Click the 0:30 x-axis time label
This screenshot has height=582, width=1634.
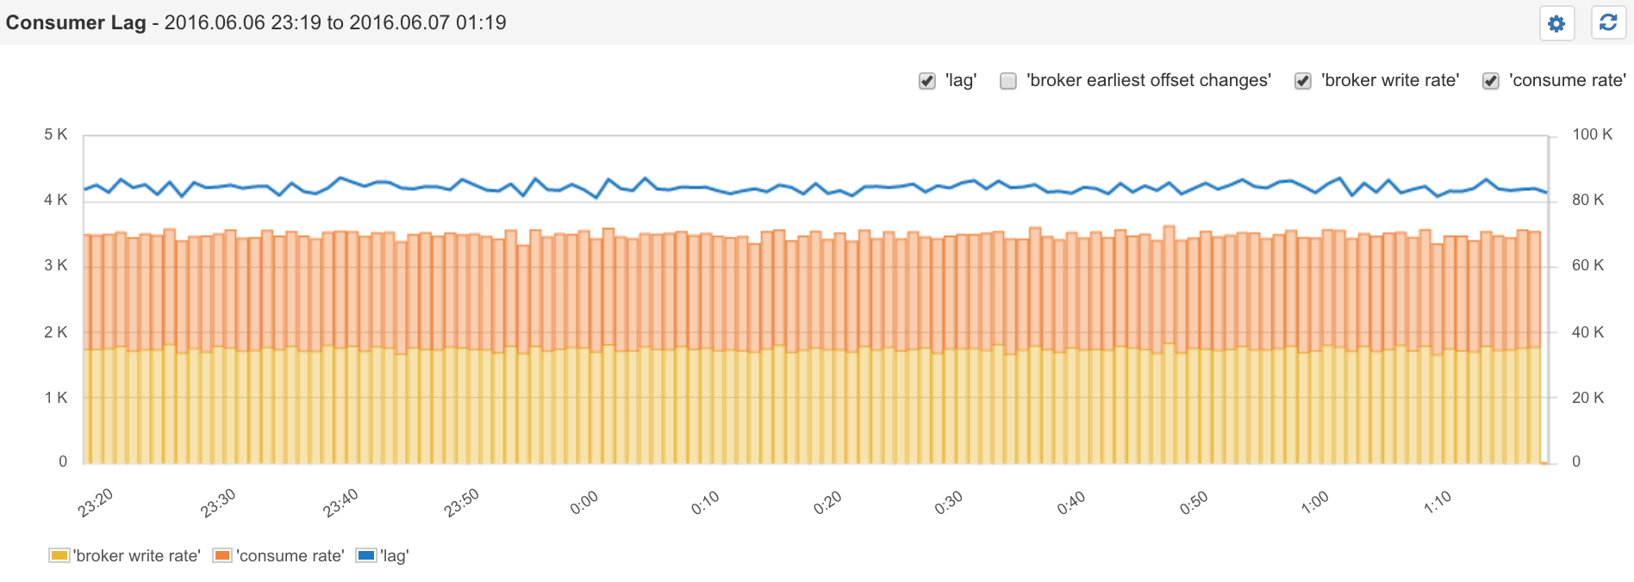click(x=949, y=503)
